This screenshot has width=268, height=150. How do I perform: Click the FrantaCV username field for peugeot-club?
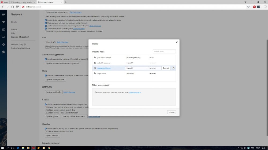pos(136,68)
